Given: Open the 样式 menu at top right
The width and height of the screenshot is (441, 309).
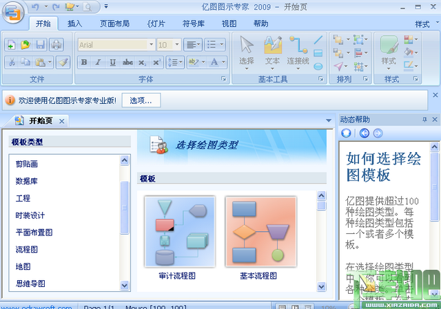Looking at the screenshot, I should [x=425, y=24].
